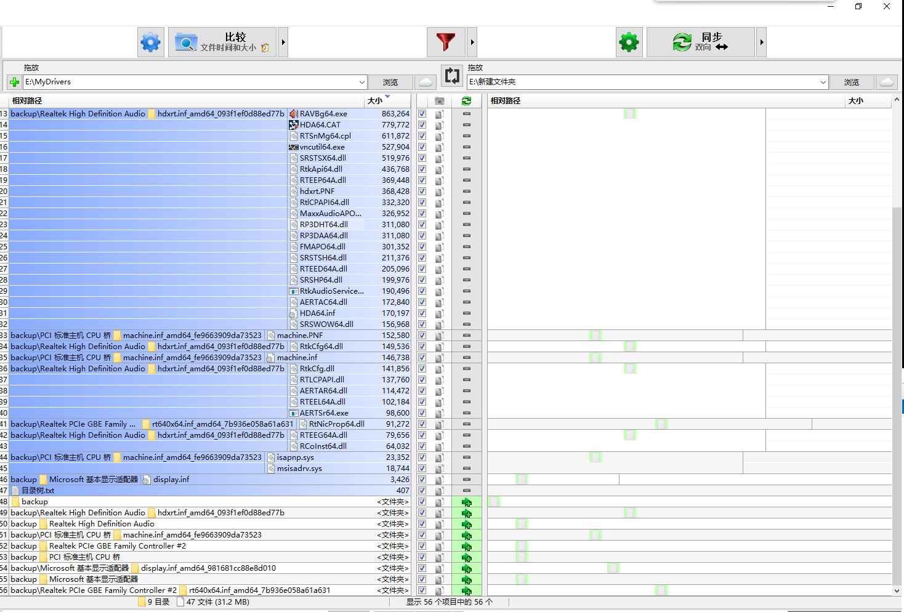Click the sync action dash for RAVBg64.exe
Image resolution: width=904 pixels, height=612 pixels.
[466, 114]
